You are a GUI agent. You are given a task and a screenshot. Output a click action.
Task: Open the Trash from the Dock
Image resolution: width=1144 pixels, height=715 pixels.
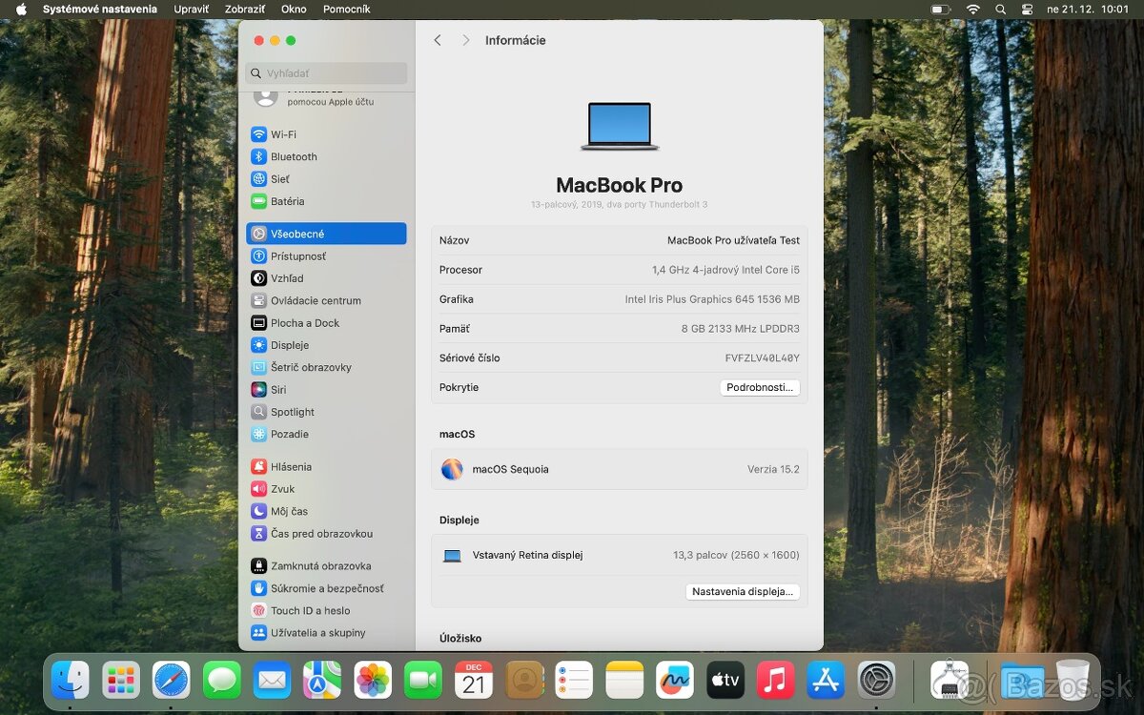tap(1073, 680)
